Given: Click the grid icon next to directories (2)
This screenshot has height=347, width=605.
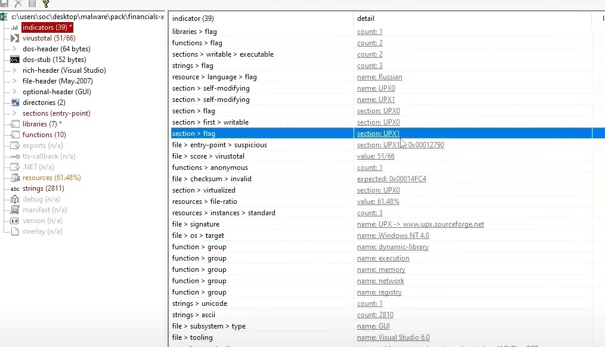Looking at the screenshot, I should [x=14, y=102].
